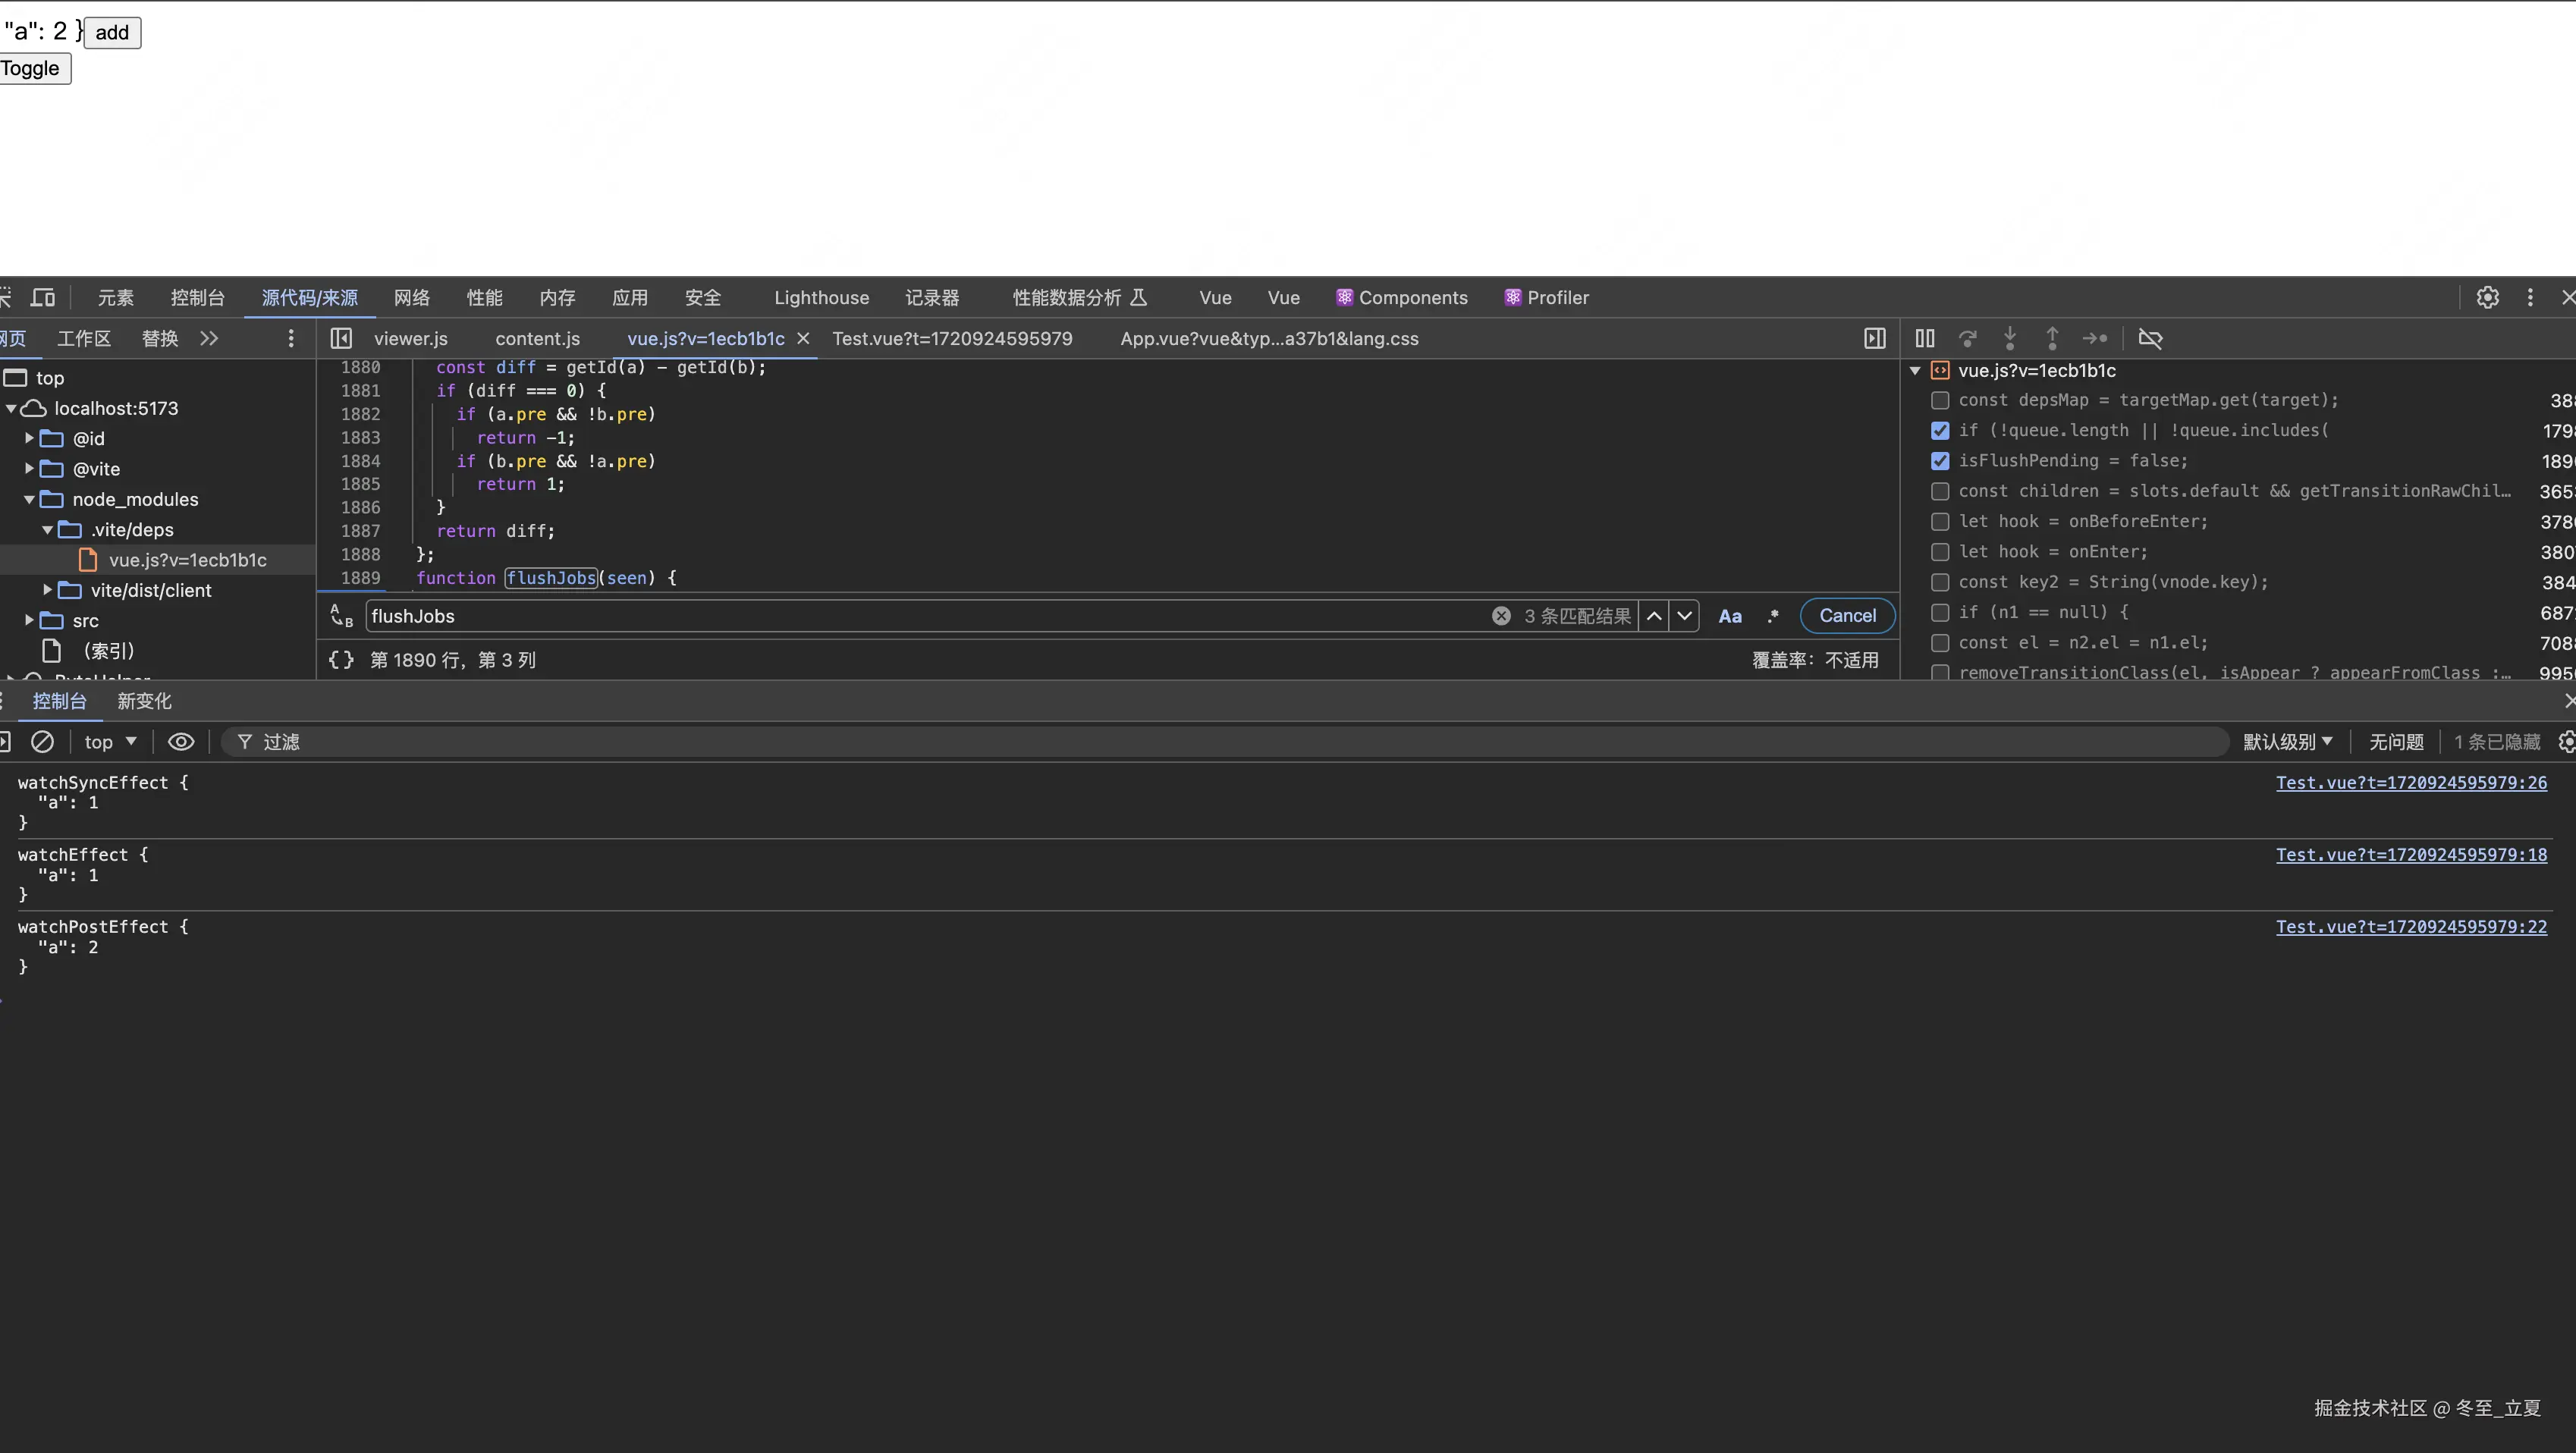
Task: Open the 新变化 drawer tab
Action: (145, 701)
